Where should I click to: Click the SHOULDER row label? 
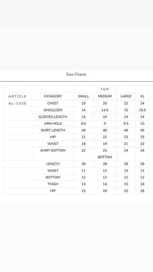[53, 110]
